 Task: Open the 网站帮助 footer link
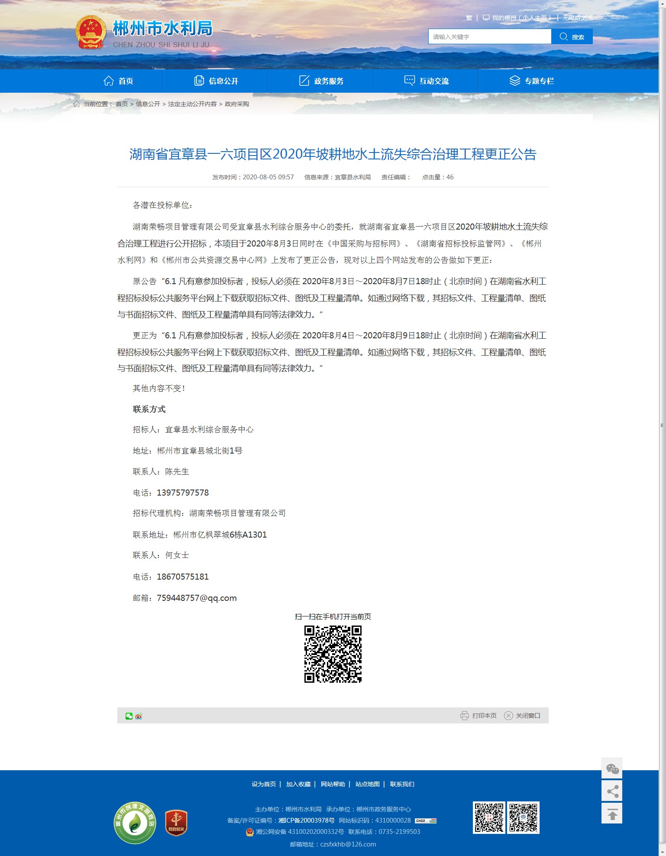coord(333,784)
